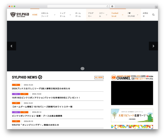165x139 pixels.
Task: Click the SDGs tag on the 2026.09.14 news
Action: [16, 112]
